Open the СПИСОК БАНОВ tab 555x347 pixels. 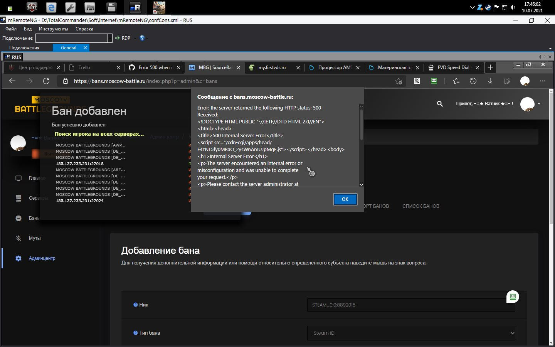[421, 206]
